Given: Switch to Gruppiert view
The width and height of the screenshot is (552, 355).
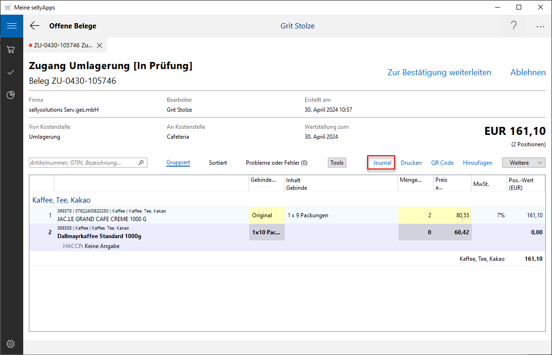Looking at the screenshot, I should [x=178, y=162].
